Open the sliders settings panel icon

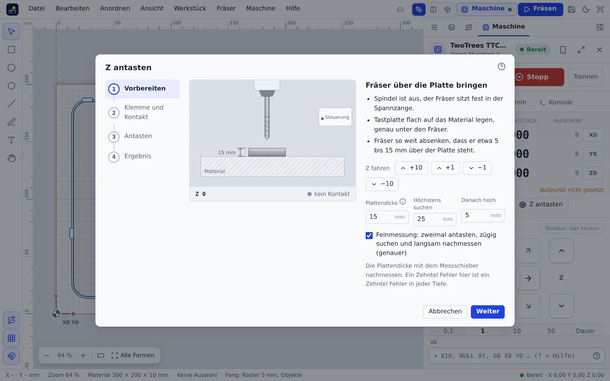(434, 27)
